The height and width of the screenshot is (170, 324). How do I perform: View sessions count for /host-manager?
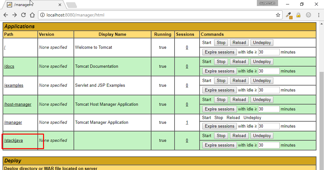click(x=187, y=104)
